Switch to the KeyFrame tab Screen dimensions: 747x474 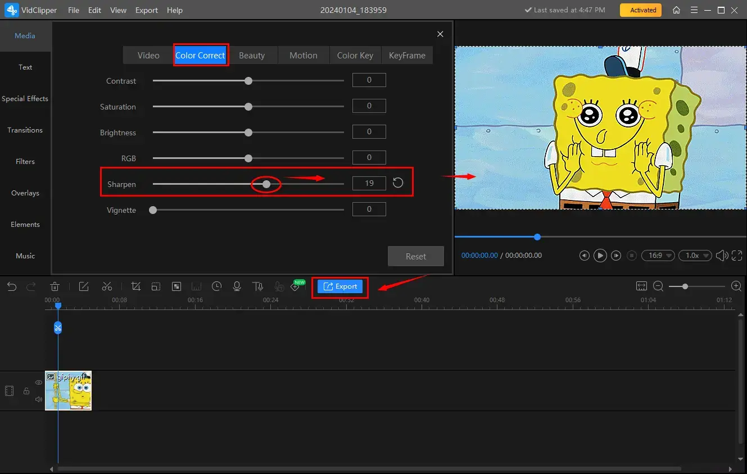[407, 55]
